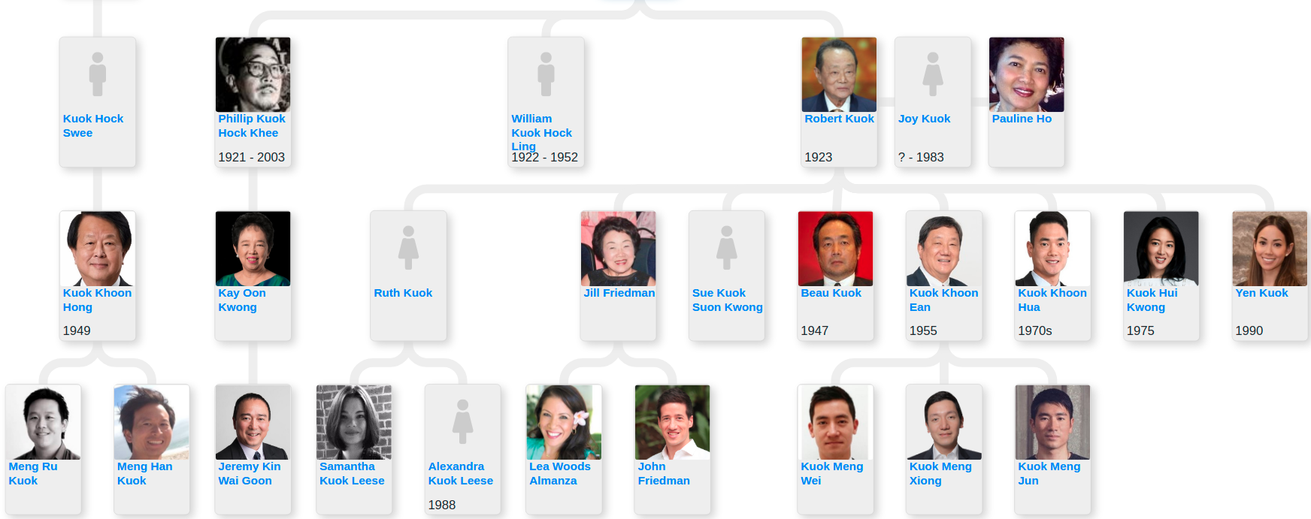Follow the Kuok Hui Kwong name link
Screen dimensions: 1311x519
pyautogui.click(x=1152, y=300)
